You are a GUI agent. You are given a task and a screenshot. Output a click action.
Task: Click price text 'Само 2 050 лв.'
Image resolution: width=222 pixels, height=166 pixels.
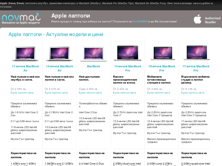[88, 89]
